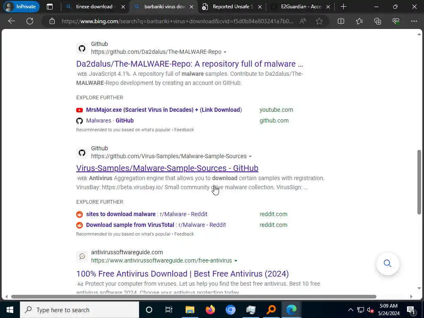Toggle split screen view

(341, 21)
